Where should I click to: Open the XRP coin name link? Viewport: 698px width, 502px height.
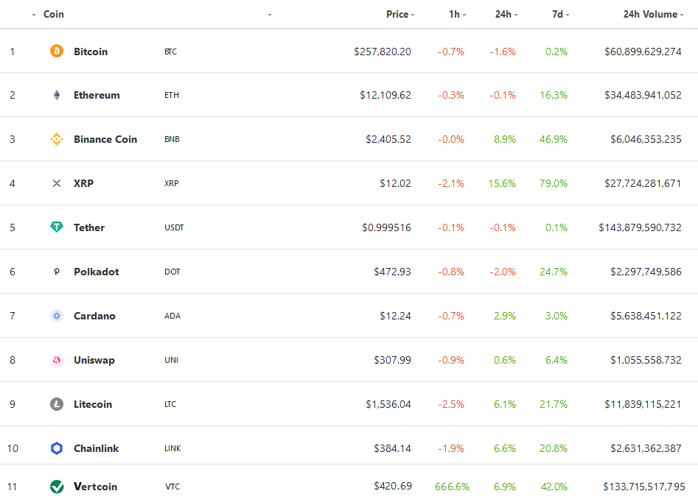click(x=84, y=183)
